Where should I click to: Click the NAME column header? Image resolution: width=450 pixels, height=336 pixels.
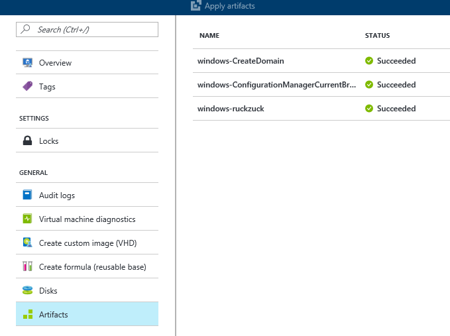[x=209, y=36]
